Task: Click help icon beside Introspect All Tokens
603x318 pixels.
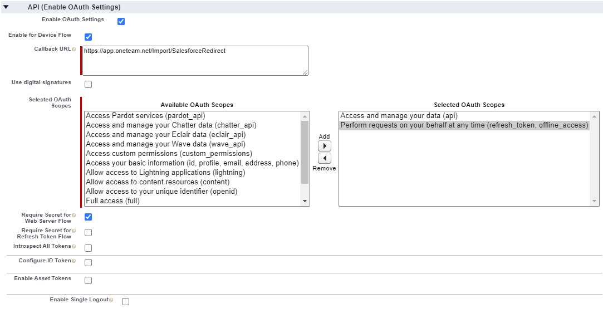Action: coord(74,247)
